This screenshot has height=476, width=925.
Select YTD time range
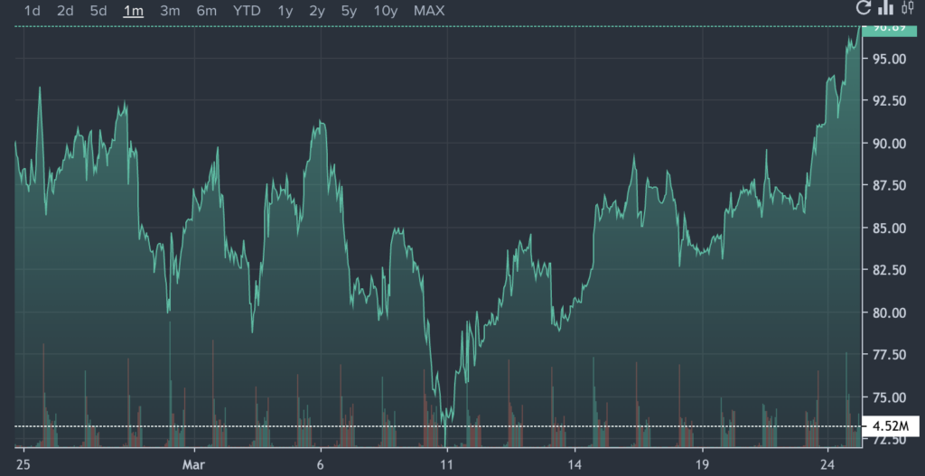coord(247,11)
